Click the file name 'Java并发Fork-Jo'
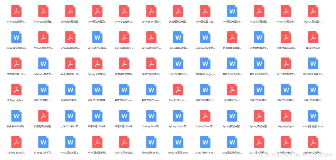Viewport: 336px width, 160px height. click(205, 153)
